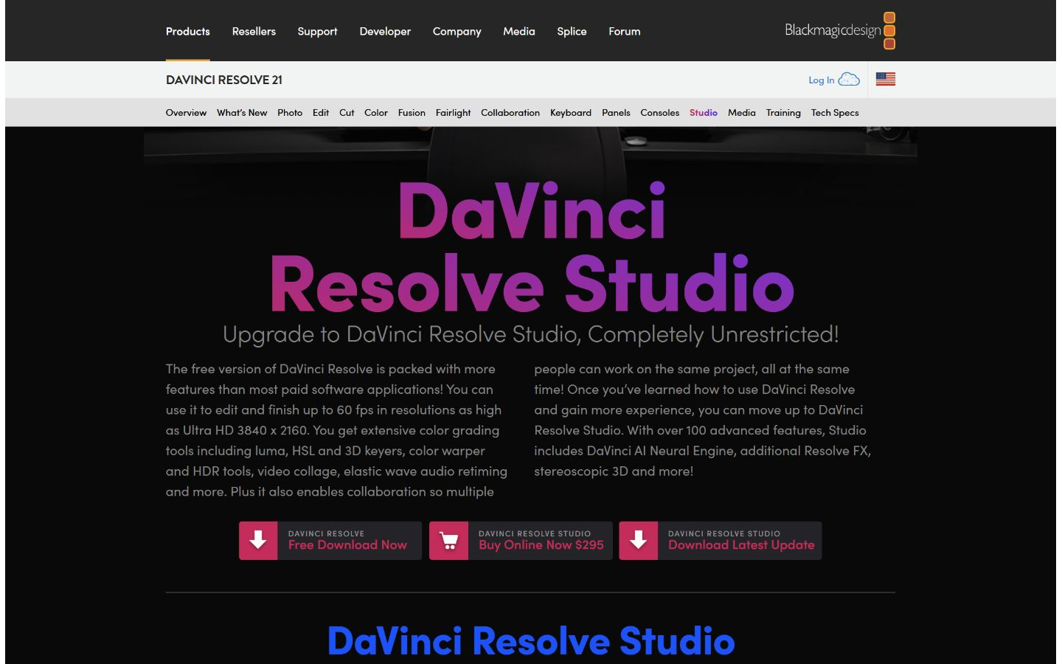Open the What's New tab
This screenshot has height=664, width=1062.
coord(242,113)
